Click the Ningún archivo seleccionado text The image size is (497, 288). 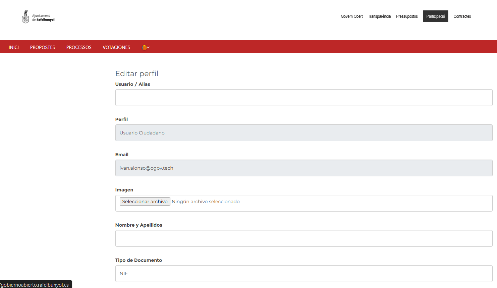206,201
